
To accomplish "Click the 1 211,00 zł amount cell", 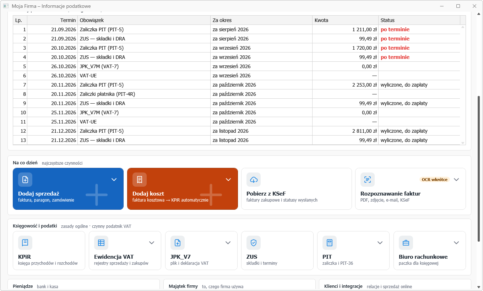I will click(x=346, y=29).
